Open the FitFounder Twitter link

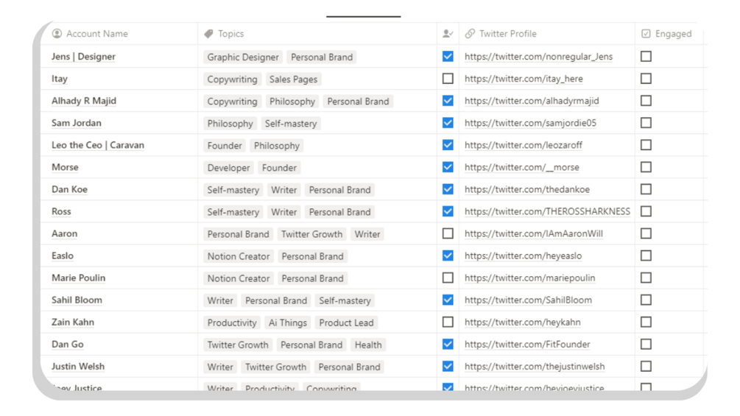pos(527,345)
